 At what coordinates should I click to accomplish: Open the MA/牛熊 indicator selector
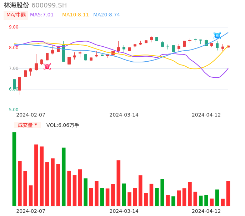[x=16, y=15]
